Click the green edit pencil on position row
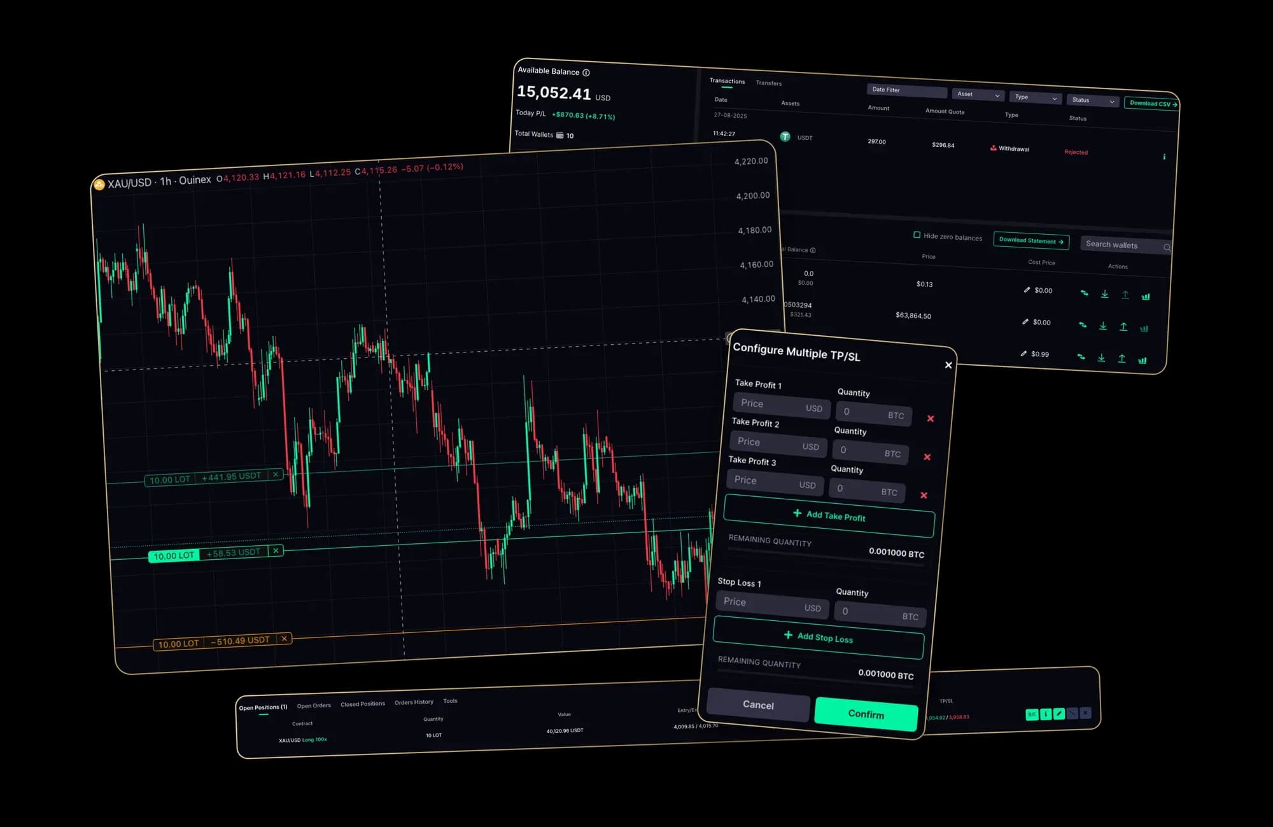 point(1059,714)
